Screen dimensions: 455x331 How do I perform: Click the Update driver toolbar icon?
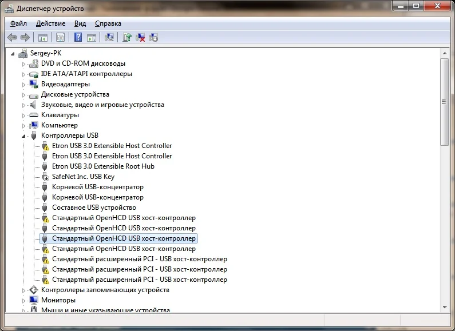click(x=127, y=37)
